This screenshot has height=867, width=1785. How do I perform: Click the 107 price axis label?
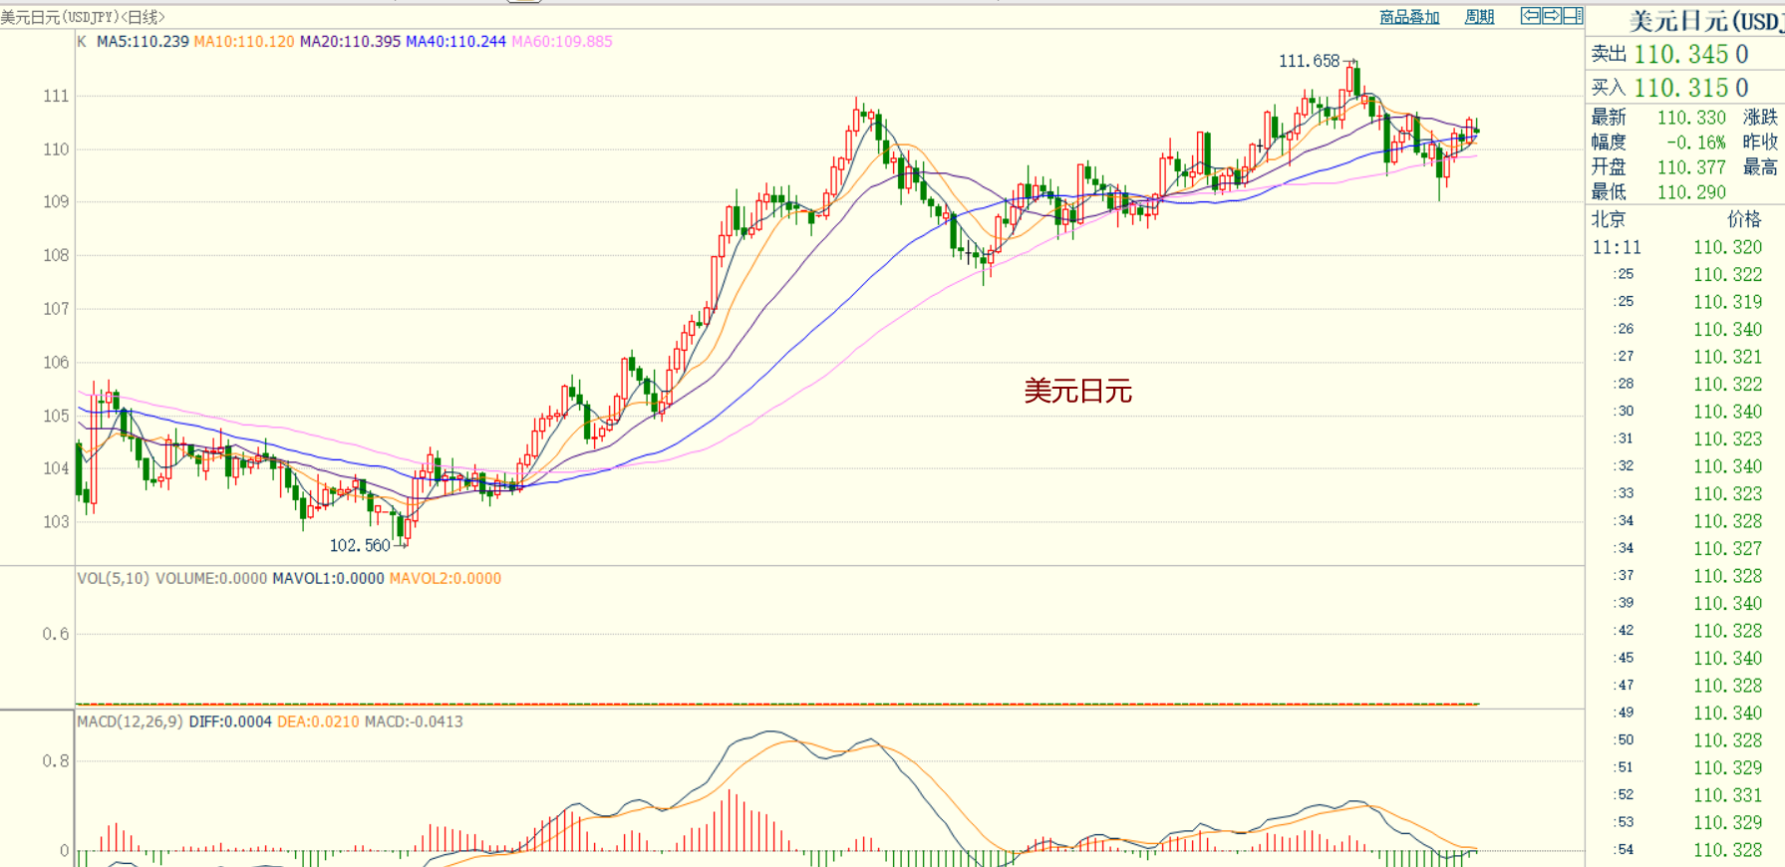(56, 309)
